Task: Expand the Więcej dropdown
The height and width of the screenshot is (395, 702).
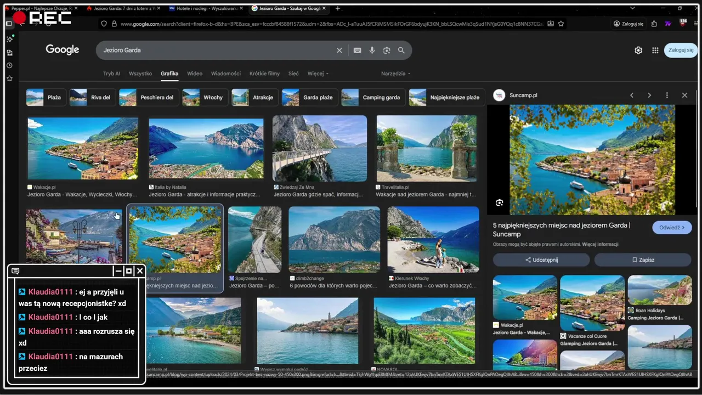Action: 318,74
